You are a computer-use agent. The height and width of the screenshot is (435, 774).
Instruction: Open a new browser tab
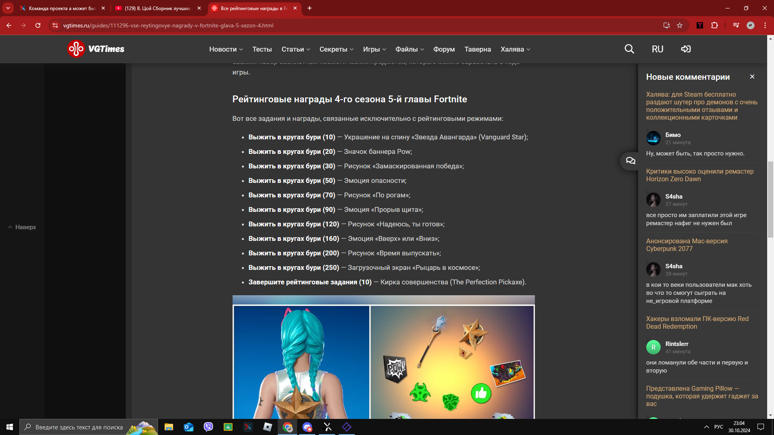point(310,8)
